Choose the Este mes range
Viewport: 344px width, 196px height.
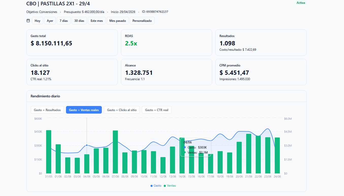(x=97, y=21)
